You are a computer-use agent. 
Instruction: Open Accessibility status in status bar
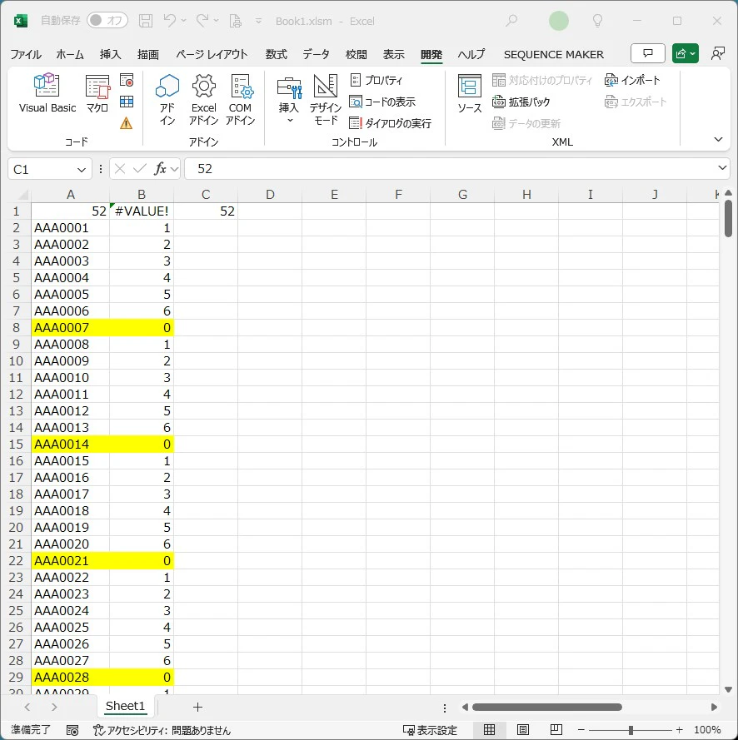[162, 730]
